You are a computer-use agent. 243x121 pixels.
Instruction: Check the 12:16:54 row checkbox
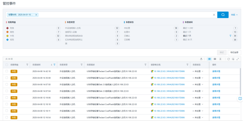(7, 117)
